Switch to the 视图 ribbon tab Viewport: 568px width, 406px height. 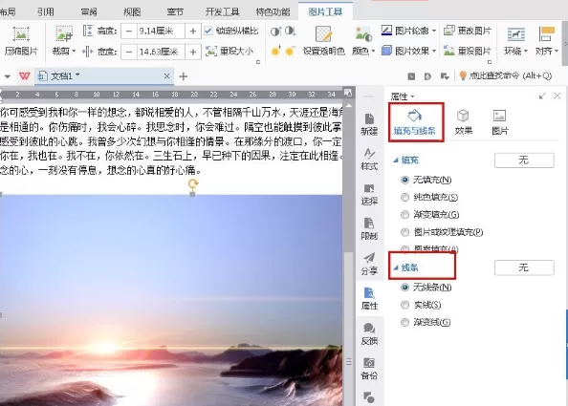(132, 11)
